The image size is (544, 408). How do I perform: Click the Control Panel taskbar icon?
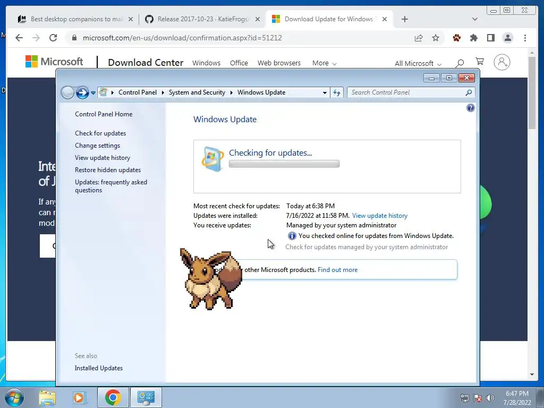tap(146, 397)
